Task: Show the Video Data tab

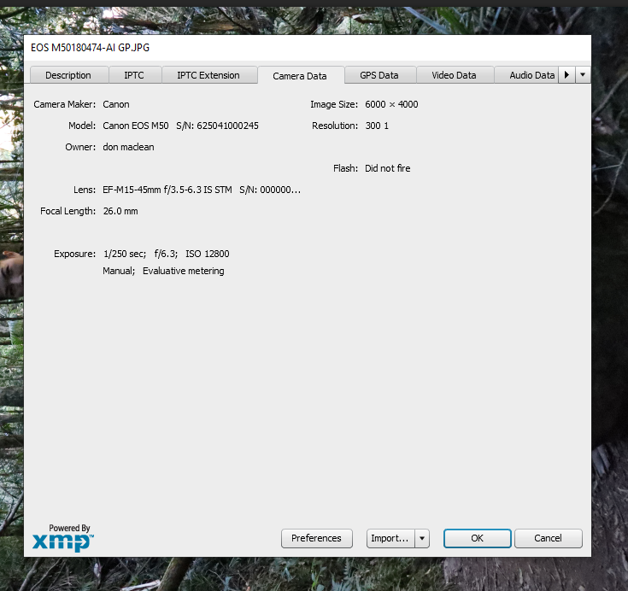Action: [454, 75]
